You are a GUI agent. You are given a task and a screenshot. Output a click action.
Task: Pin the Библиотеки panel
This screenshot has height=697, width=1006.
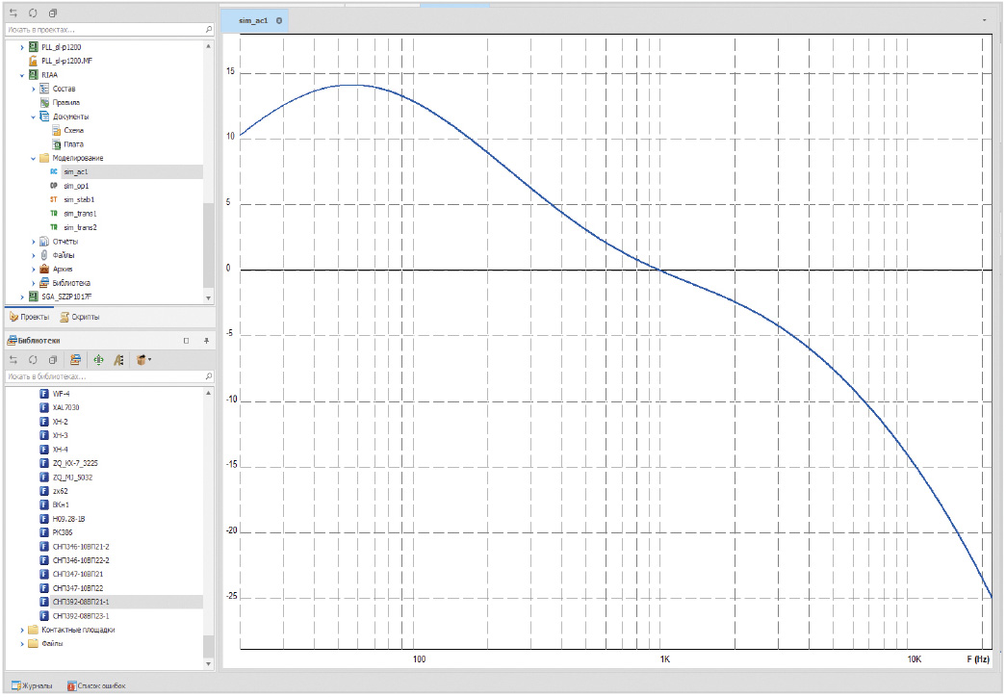pos(206,341)
